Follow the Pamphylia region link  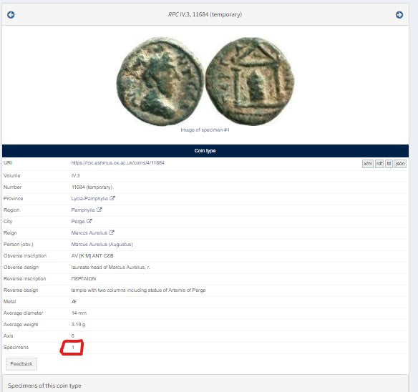click(x=83, y=210)
